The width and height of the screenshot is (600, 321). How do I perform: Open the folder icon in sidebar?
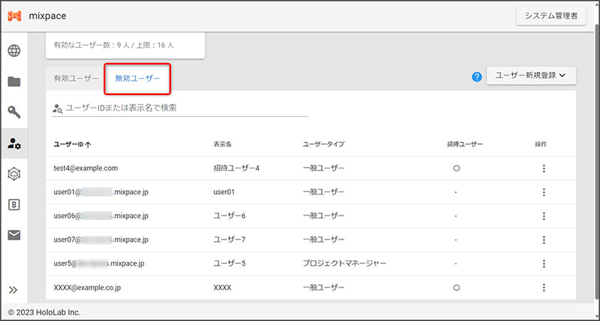tap(14, 82)
